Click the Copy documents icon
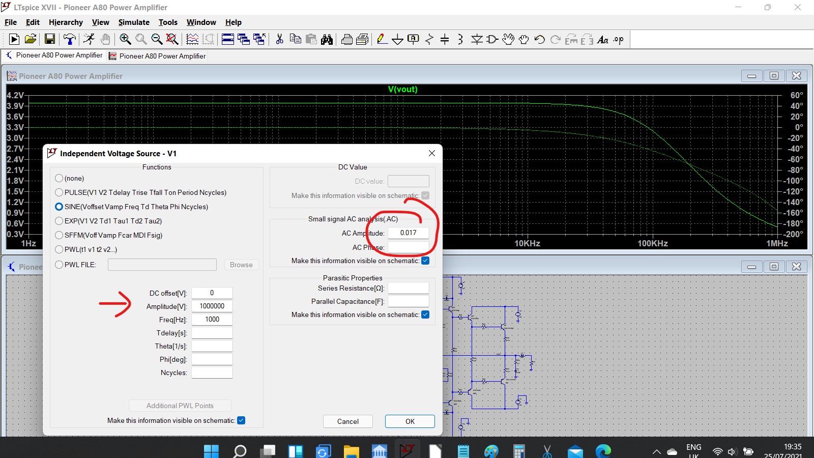The image size is (814, 458). coord(295,39)
